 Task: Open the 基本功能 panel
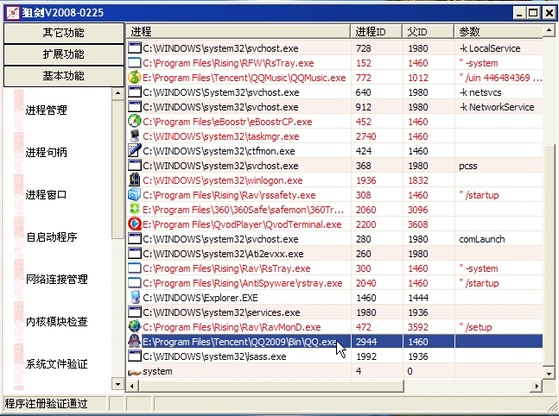coord(64,76)
